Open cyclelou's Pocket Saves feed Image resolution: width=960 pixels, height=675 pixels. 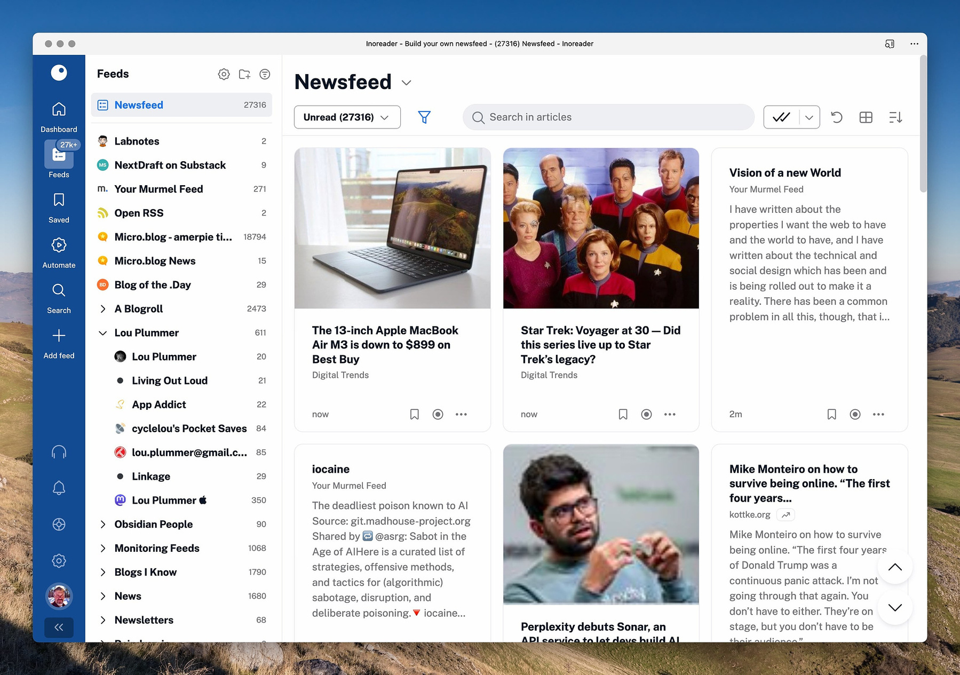coord(181,428)
